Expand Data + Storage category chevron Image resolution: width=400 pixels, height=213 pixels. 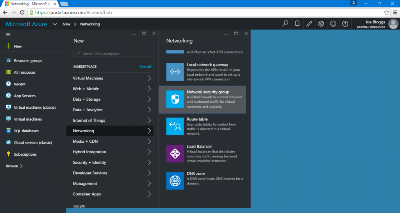[149, 99]
